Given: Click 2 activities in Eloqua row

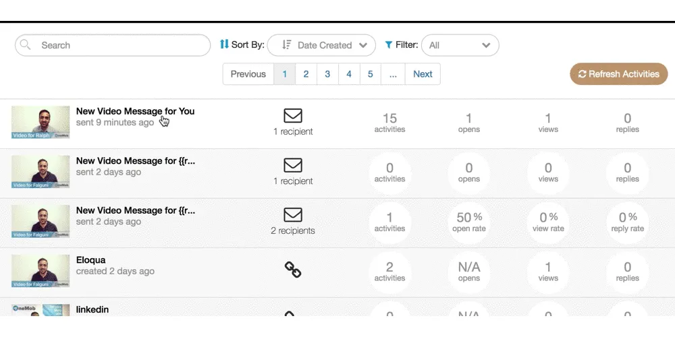Looking at the screenshot, I should tap(389, 272).
